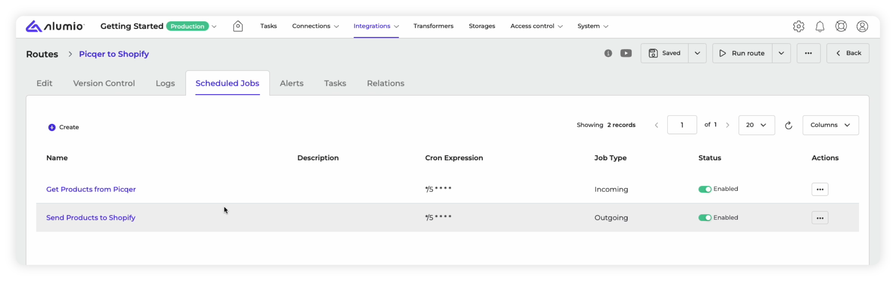896x281 pixels.
Task: Switch to the Version Control tab
Action: [x=104, y=83]
